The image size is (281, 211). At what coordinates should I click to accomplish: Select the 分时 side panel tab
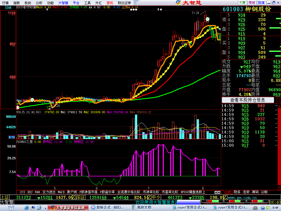228,192
